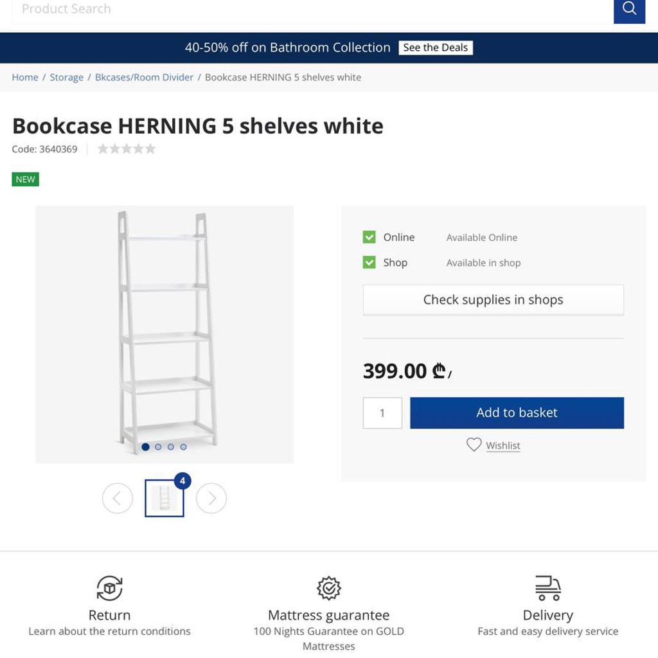This screenshot has width=658, height=658.
Task: Go to the previous thumbnail with left chevron
Action: [118, 498]
